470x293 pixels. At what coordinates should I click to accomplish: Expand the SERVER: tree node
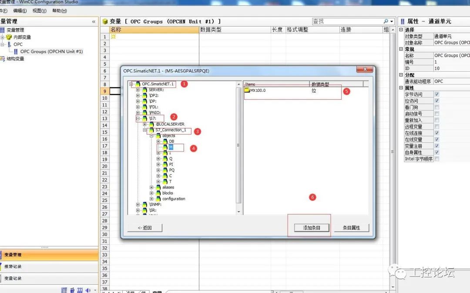click(x=138, y=90)
